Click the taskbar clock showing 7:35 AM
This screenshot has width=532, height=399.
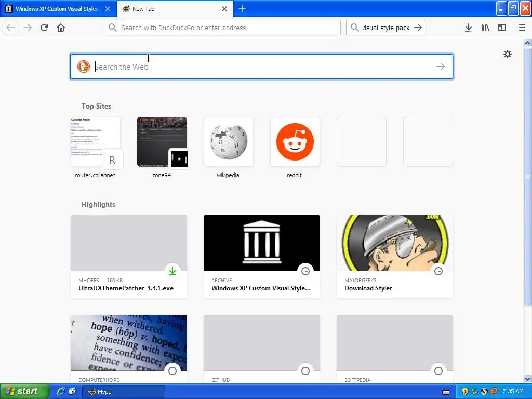coord(513,392)
